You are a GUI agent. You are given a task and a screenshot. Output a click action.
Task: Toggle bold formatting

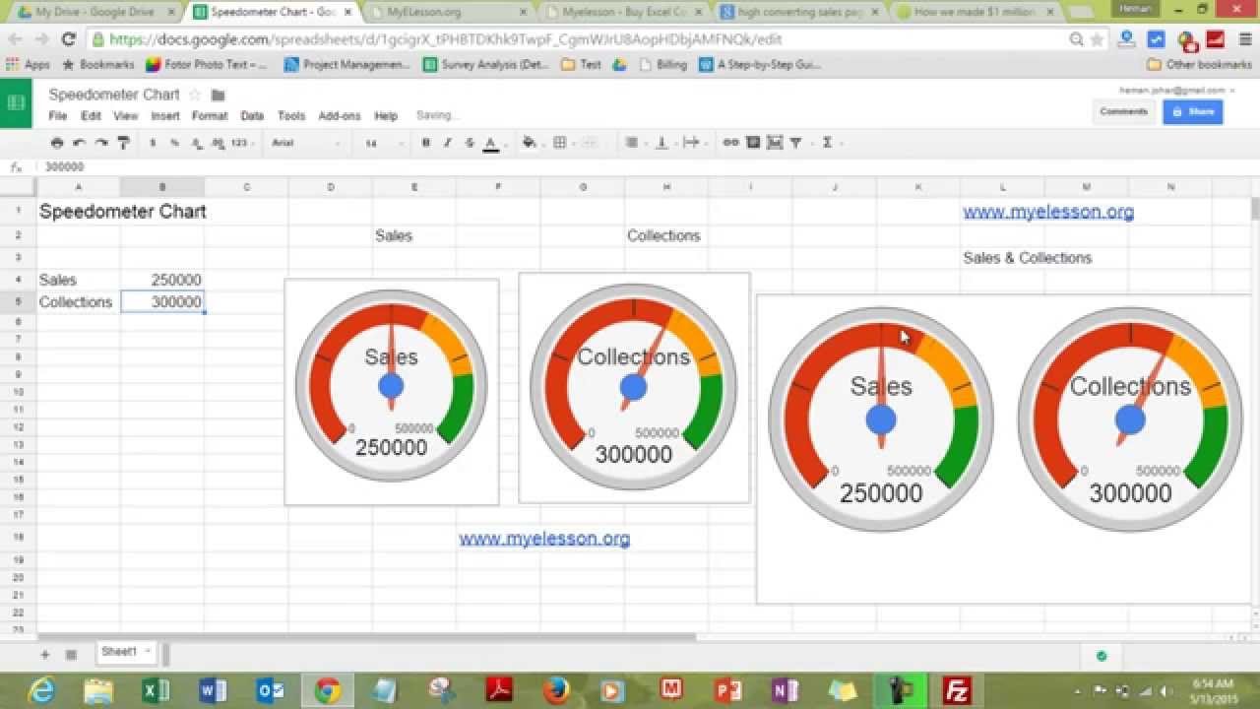pos(425,143)
